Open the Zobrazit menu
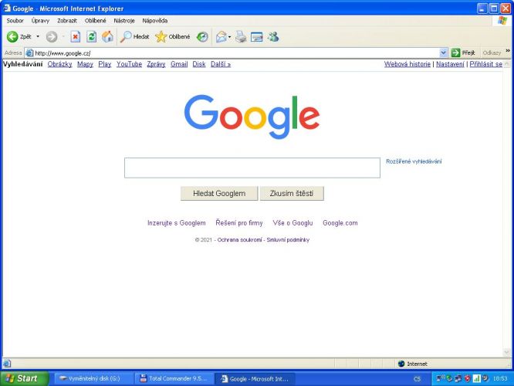This screenshot has height=386, width=514. tap(67, 21)
